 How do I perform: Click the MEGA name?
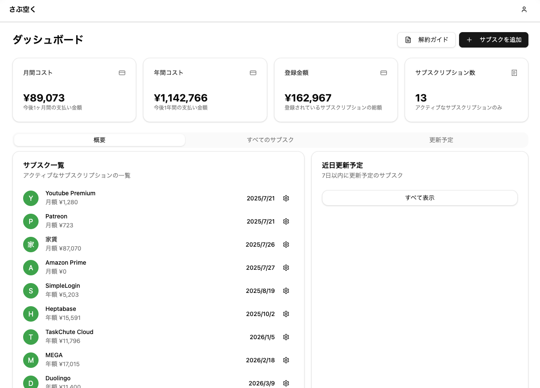[x=54, y=355]
